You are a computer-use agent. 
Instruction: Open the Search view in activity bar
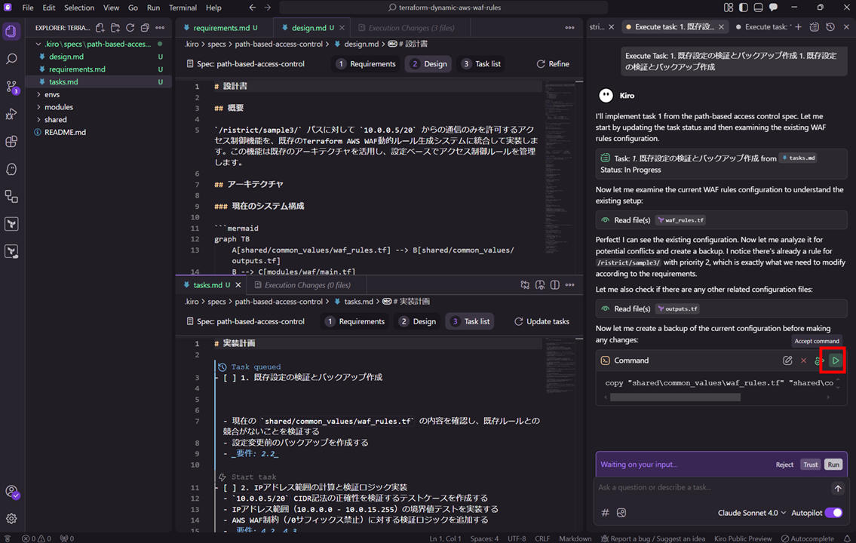click(x=11, y=58)
